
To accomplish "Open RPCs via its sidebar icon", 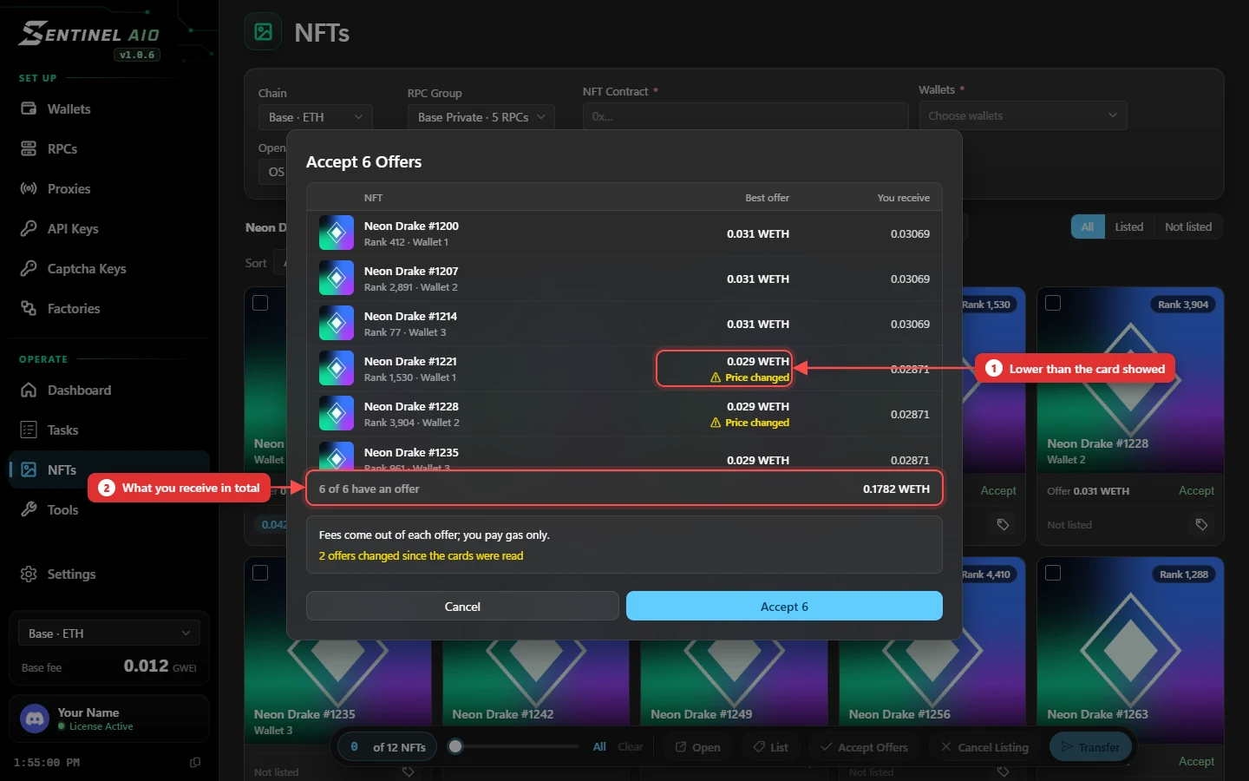I will 29,148.
